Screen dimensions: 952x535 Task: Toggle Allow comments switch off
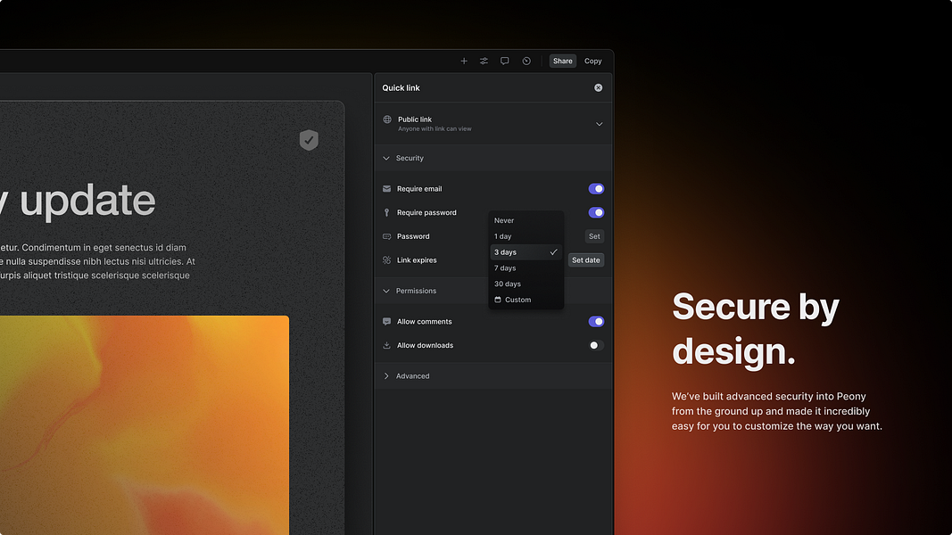pyautogui.click(x=596, y=322)
